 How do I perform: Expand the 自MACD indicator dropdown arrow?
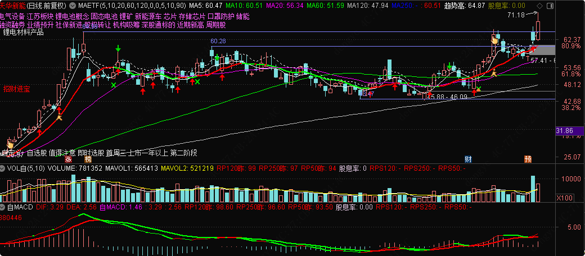pyautogui.click(x=3, y=207)
